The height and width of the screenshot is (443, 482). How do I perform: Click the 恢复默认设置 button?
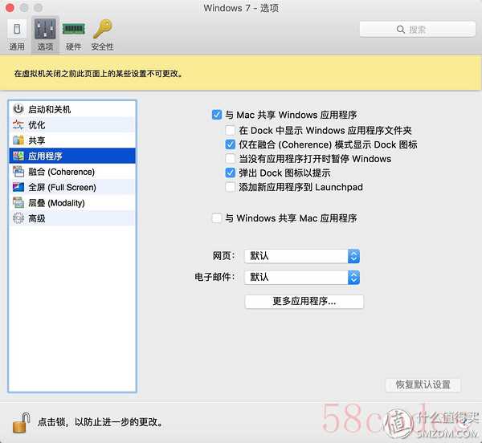423,384
